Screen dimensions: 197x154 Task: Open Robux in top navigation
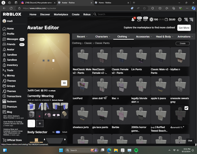pyautogui.click(x=87, y=14)
